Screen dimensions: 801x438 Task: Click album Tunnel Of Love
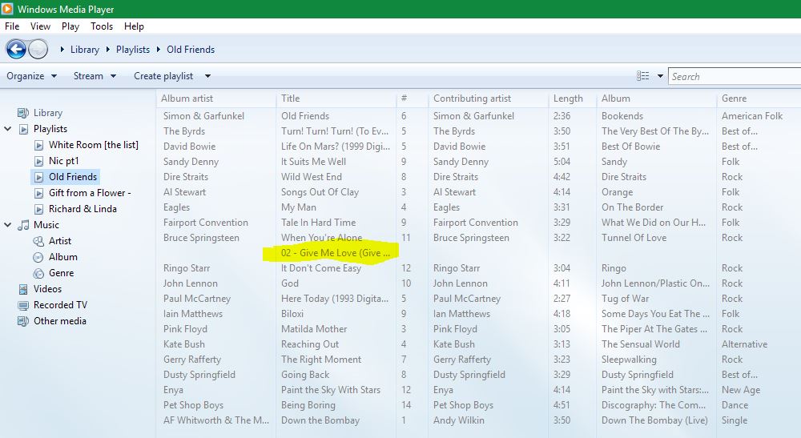click(x=634, y=237)
